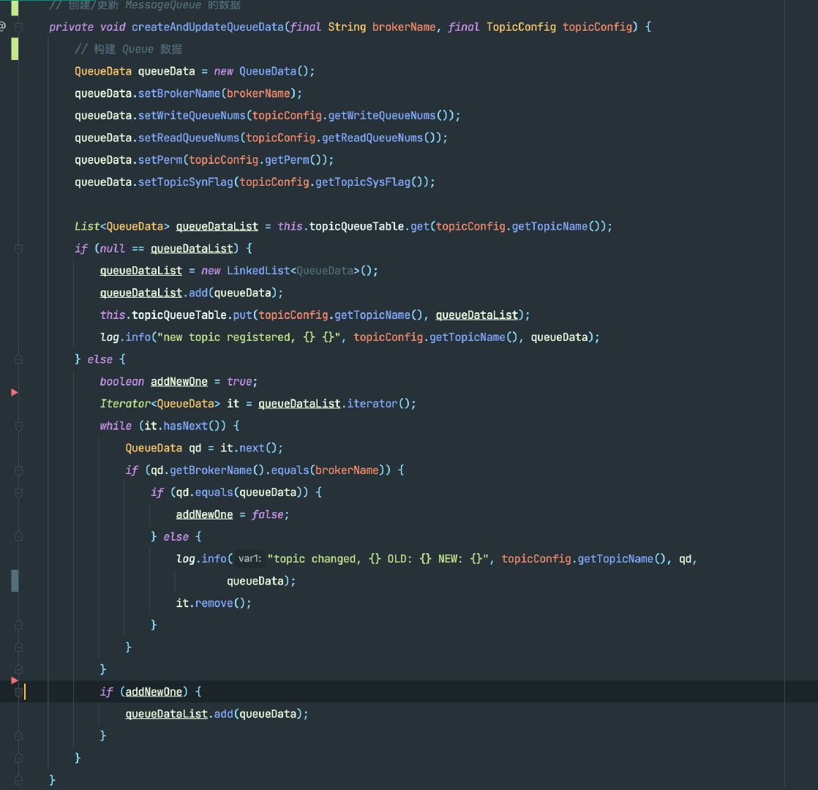Click 'List<QueueData>' type declaration
This screenshot has width=818, height=790.
[x=122, y=226]
